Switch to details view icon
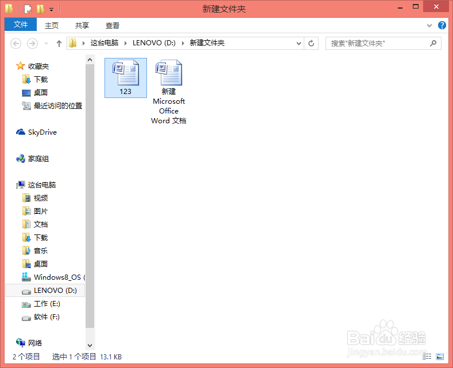 (427, 357)
